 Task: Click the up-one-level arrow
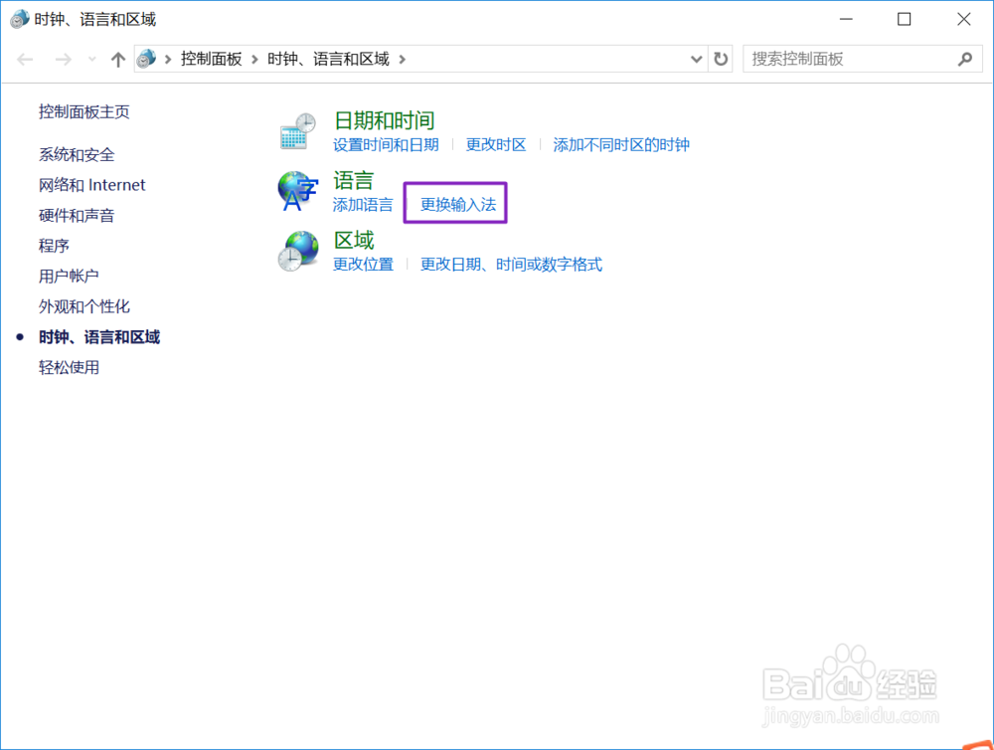tap(117, 59)
